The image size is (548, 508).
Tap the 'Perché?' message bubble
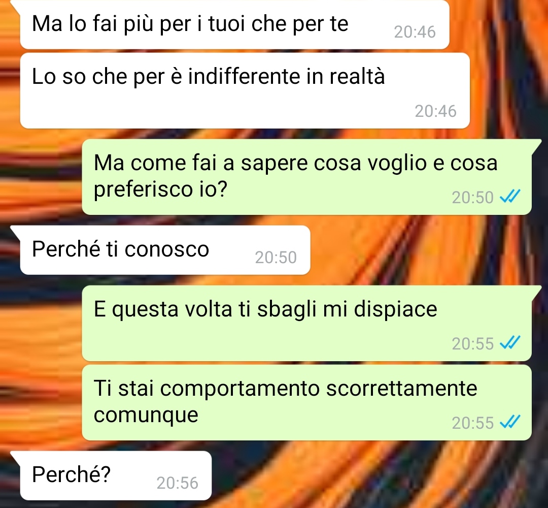click(116, 475)
